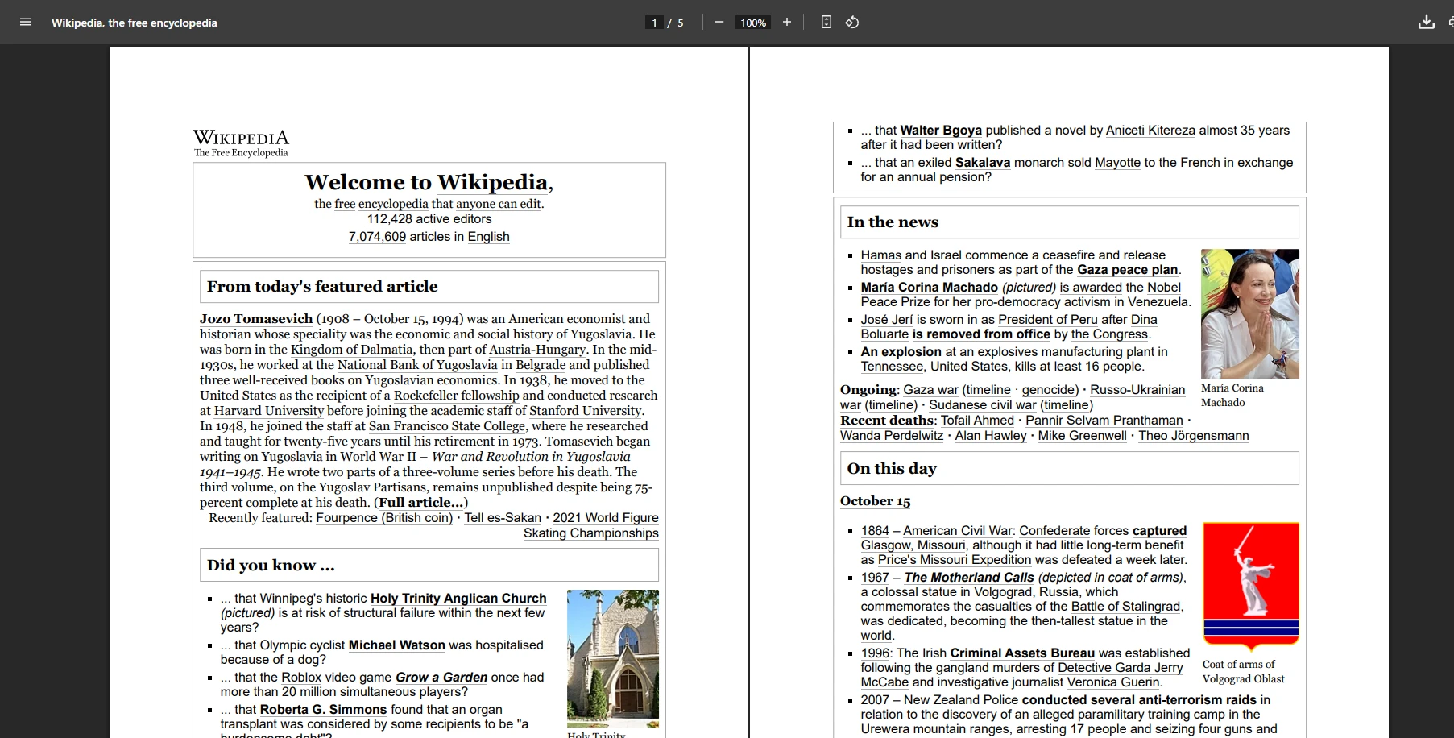Open the Jozo Tomasevich article link

point(256,319)
